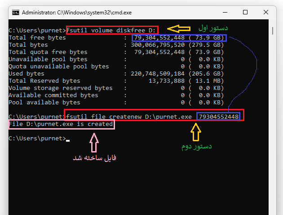Image resolution: width=283 pixels, height=215 pixels.
Task: Click the green 'دستور دوم' label
Action: (x=195, y=147)
